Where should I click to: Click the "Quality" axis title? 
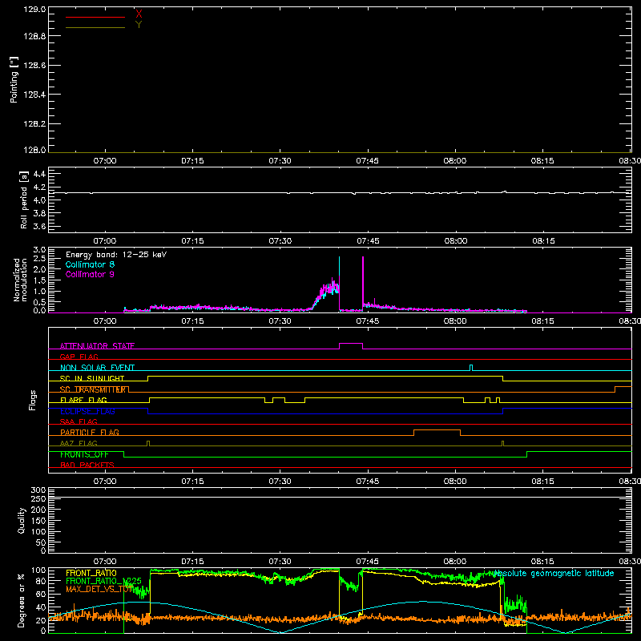click(22, 521)
